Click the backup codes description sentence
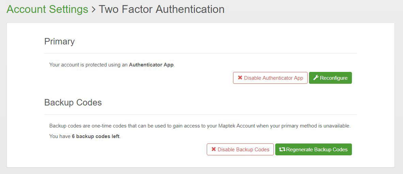The width and height of the screenshot is (403, 174). [200, 126]
